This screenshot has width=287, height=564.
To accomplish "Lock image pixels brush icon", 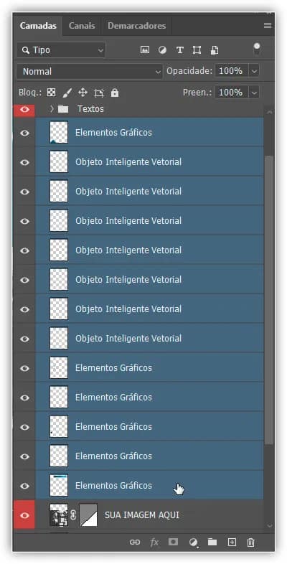I will pyautogui.click(x=67, y=93).
